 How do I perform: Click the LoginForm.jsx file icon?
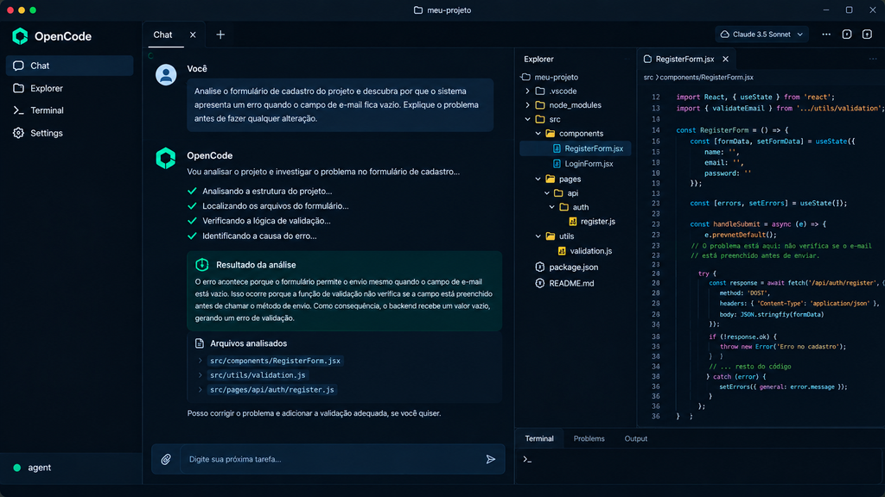[557, 164]
